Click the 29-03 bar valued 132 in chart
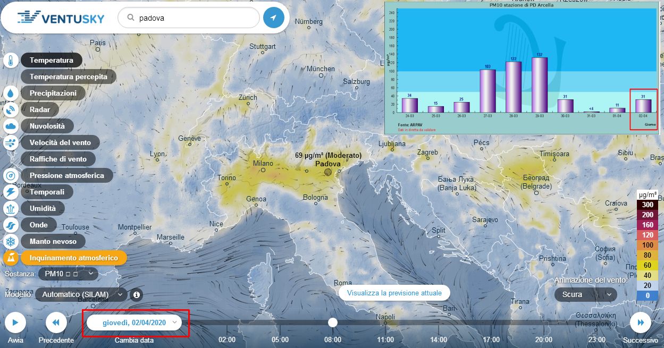664x348 pixels. click(x=540, y=85)
